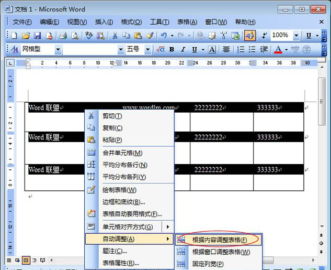This screenshot has width=331, height=270.
Task: Toggle Italic formatting
Action: [x=183, y=49]
